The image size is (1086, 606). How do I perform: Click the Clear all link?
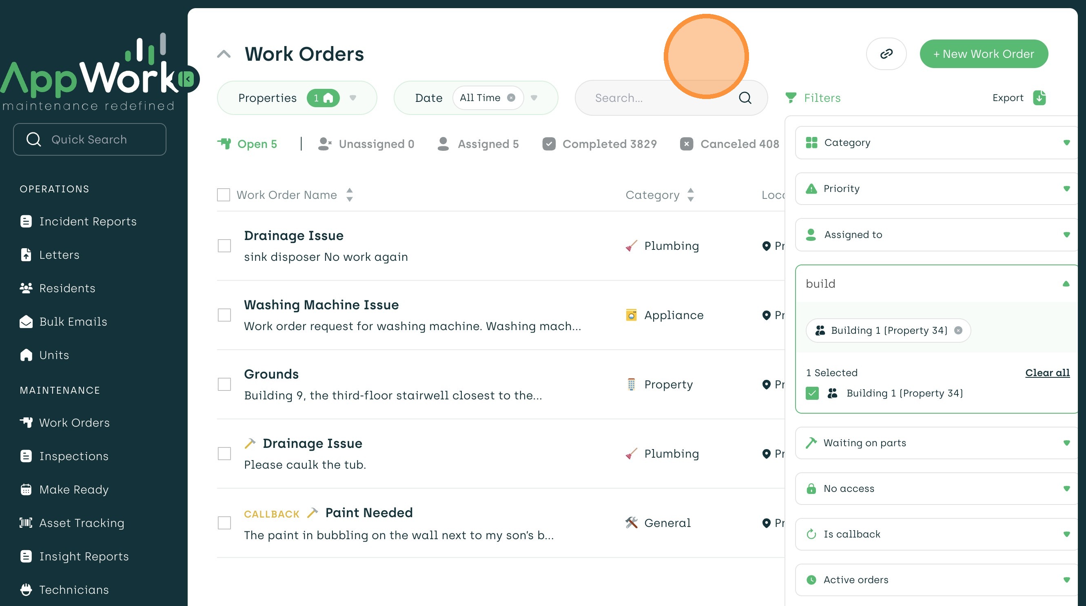coord(1047,373)
